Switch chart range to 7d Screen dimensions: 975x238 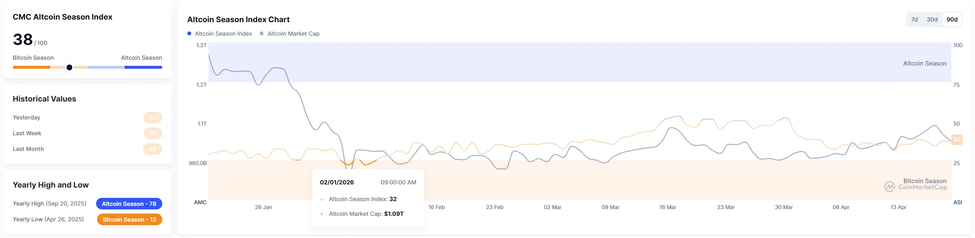[x=914, y=20]
